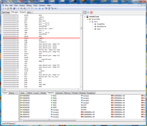
Task: Open the Globals debug tab
Action: (43, 93)
